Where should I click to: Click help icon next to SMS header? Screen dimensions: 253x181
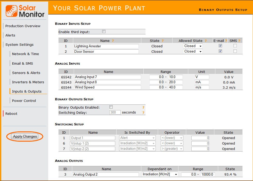(x=239, y=41)
